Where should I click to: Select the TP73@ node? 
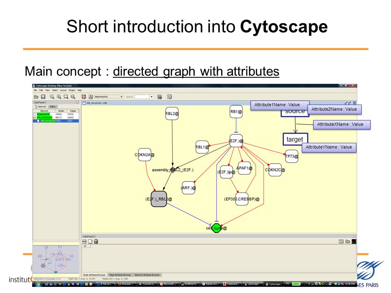click(x=292, y=156)
